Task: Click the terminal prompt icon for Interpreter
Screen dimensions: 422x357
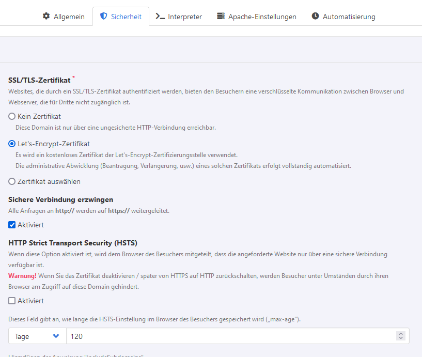Action: tap(160, 17)
